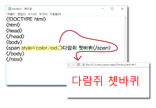156x108 pixels.
Task: Close the test.html Notepad window
Action: click(122, 9)
